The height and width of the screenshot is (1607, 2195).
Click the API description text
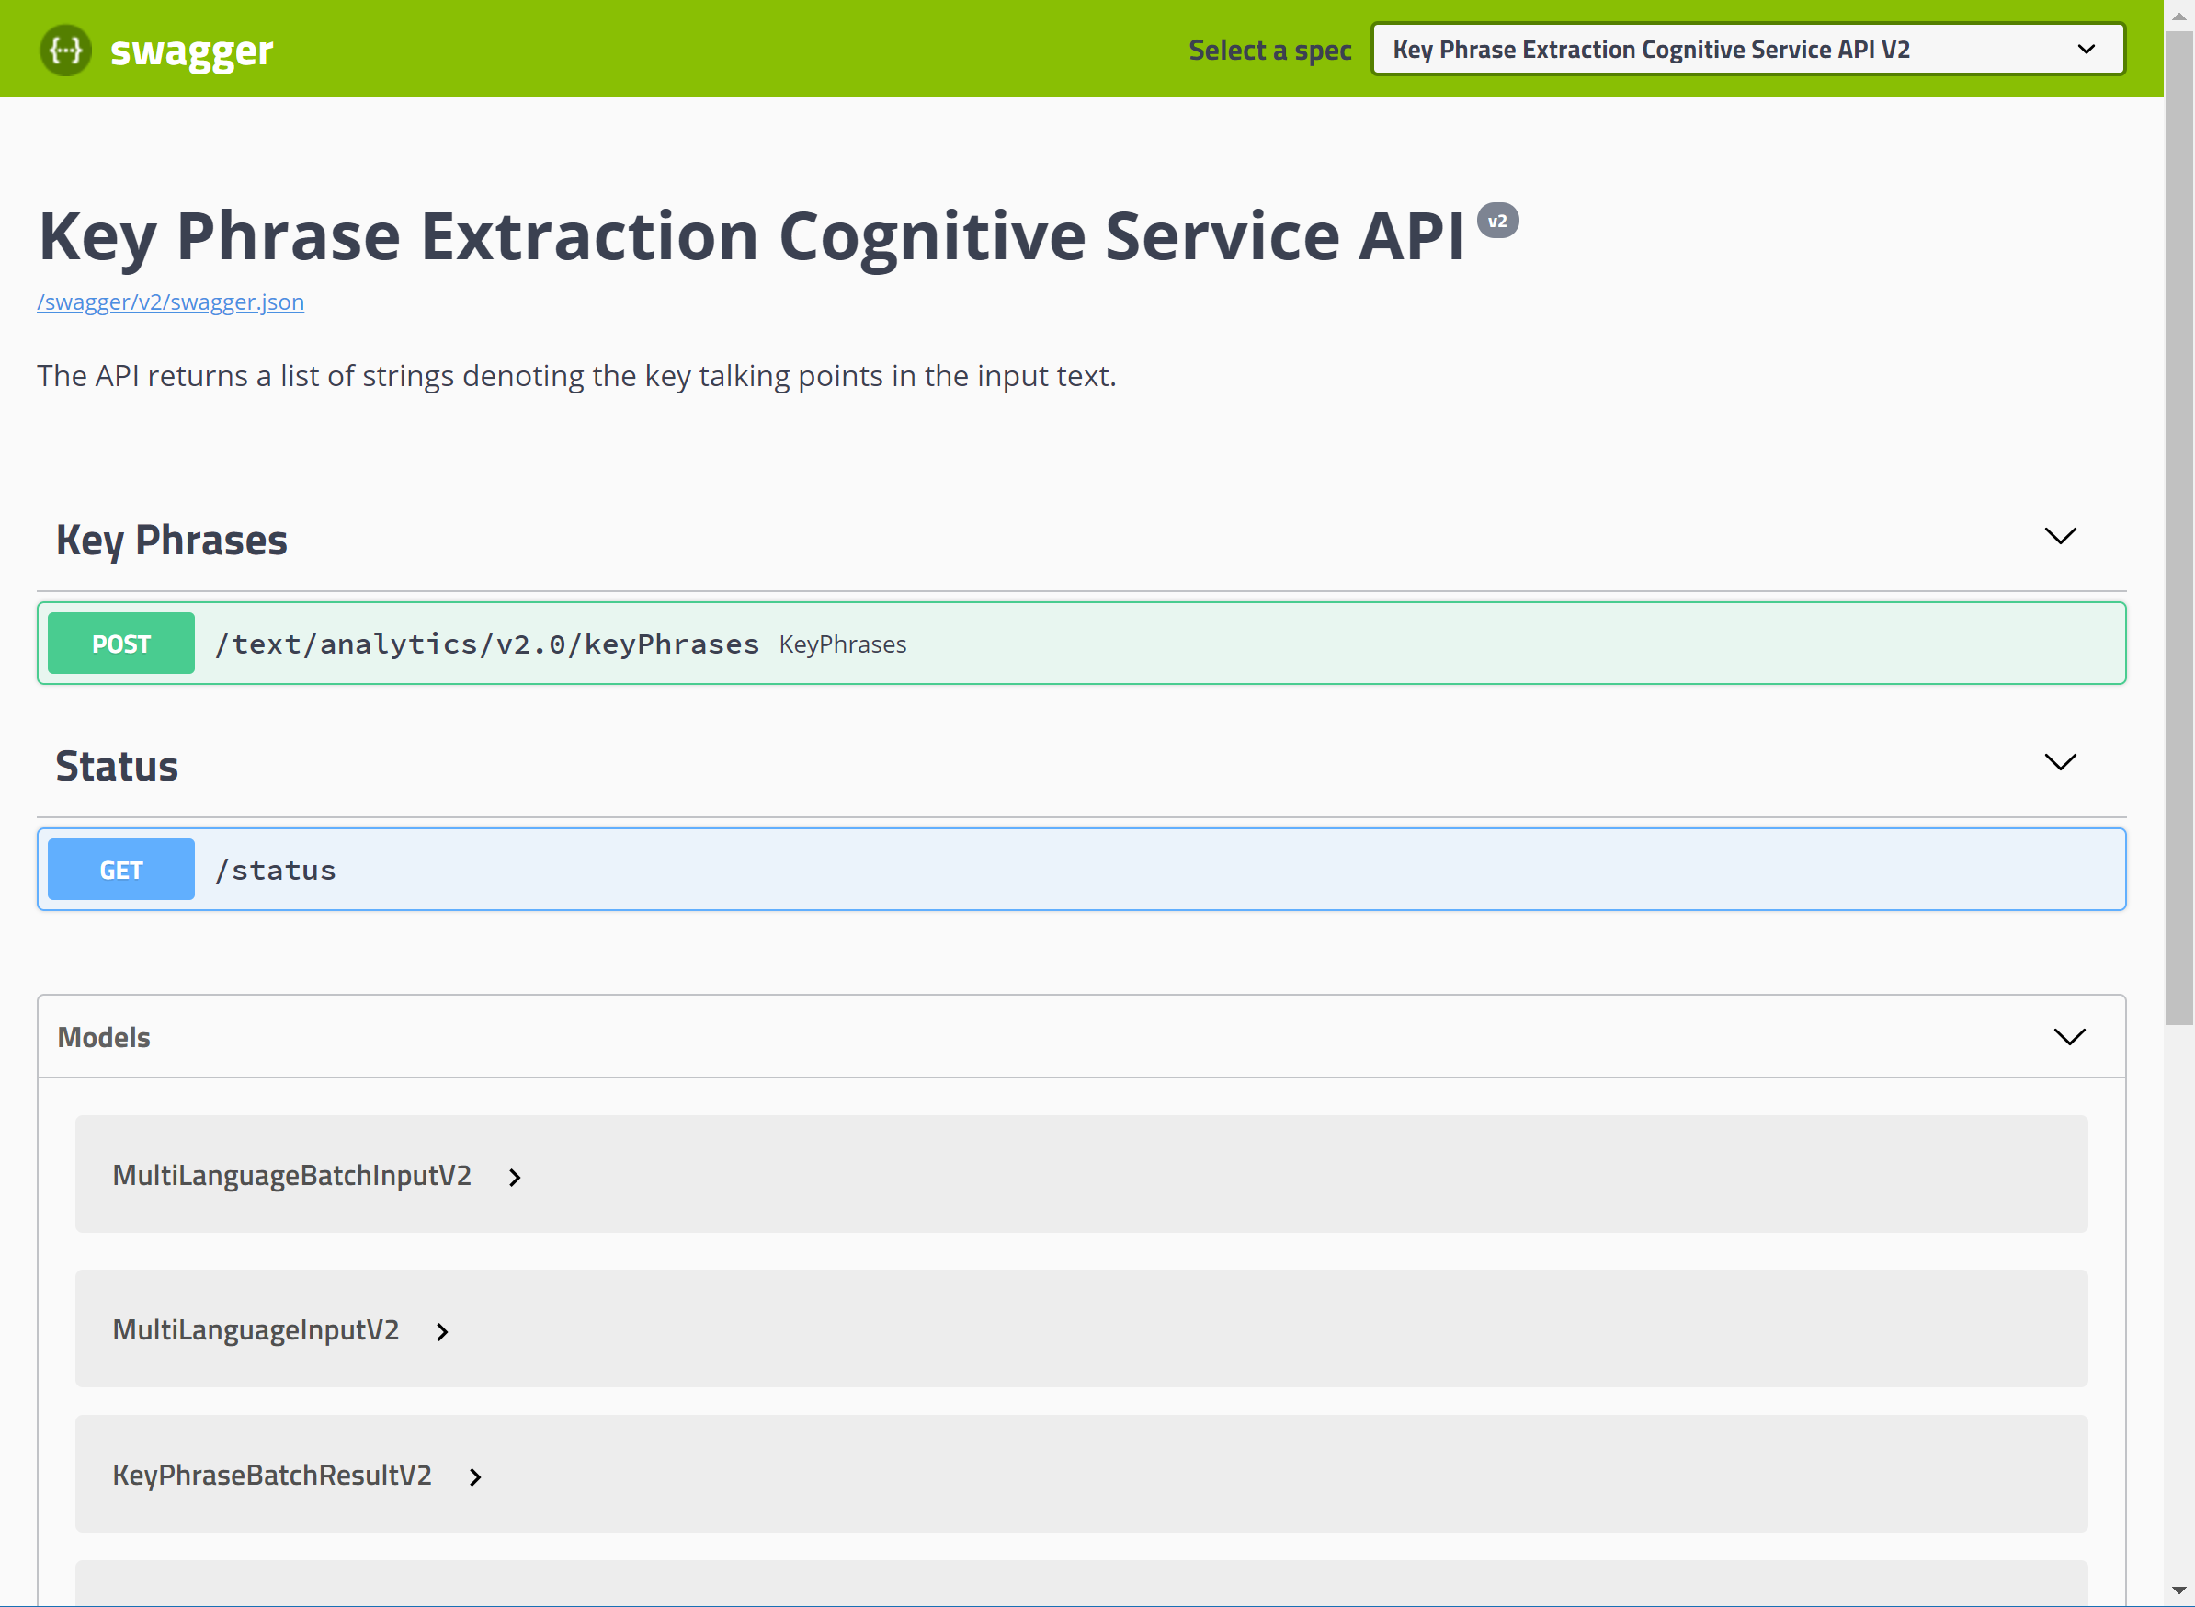(x=576, y=375)
